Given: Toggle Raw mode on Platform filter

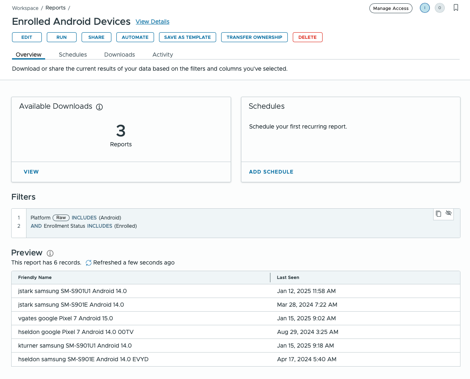Looking at the screenshot, I should point(60,217).
